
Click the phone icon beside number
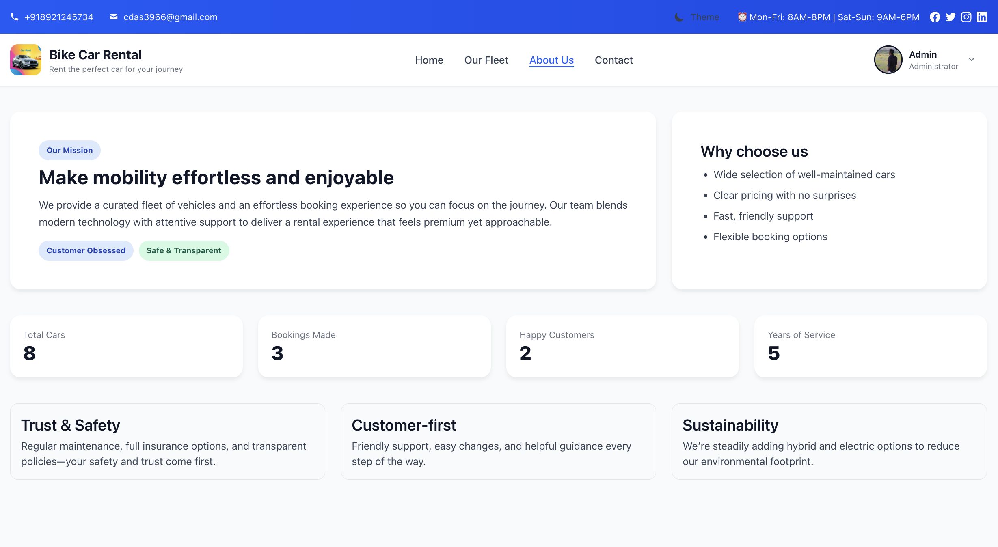tap(15, 17)
